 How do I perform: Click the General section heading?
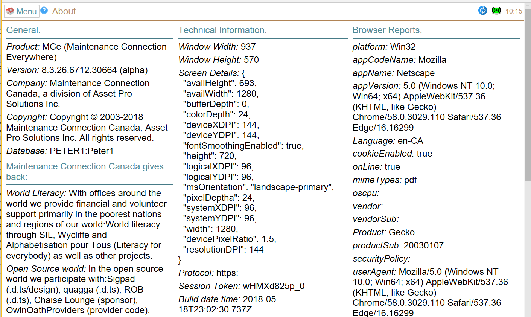[23, 30]
